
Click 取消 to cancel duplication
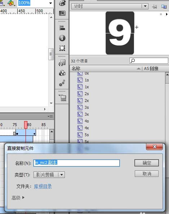click(147, 174)
